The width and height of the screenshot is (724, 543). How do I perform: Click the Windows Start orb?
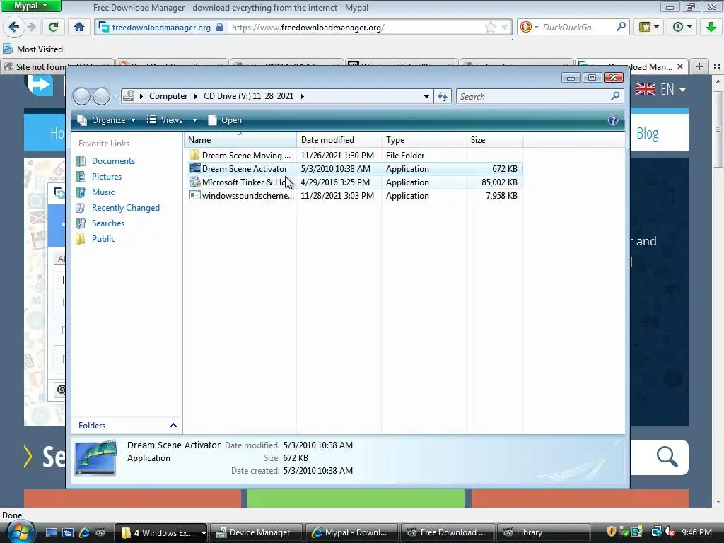click(x=19, y=532)
